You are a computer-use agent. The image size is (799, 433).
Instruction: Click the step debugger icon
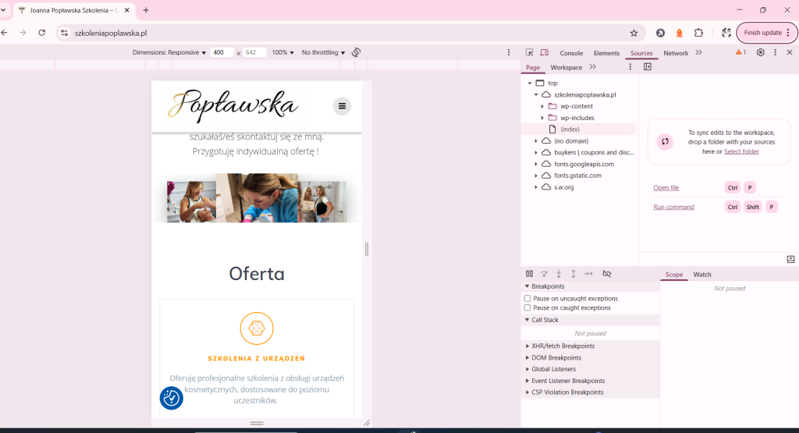[x=588, y=274]
